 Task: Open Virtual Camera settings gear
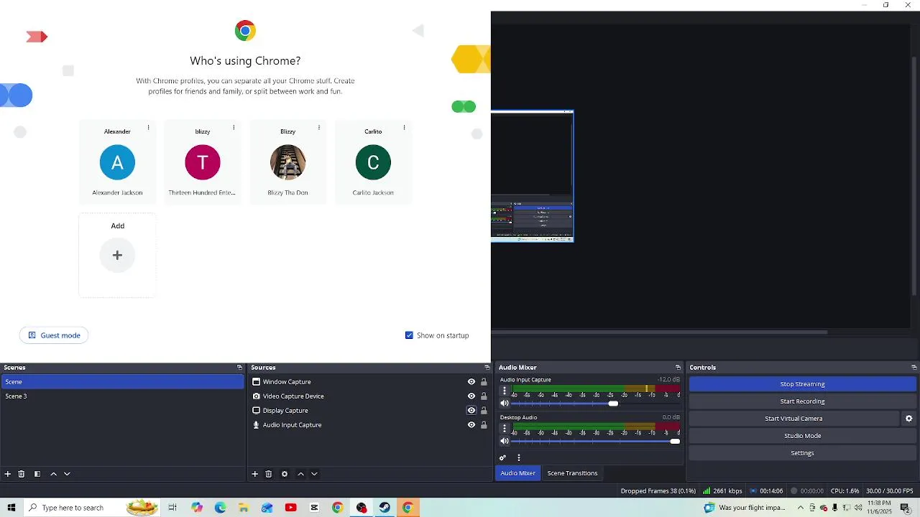pyautogui.click(x=908, y=419)
